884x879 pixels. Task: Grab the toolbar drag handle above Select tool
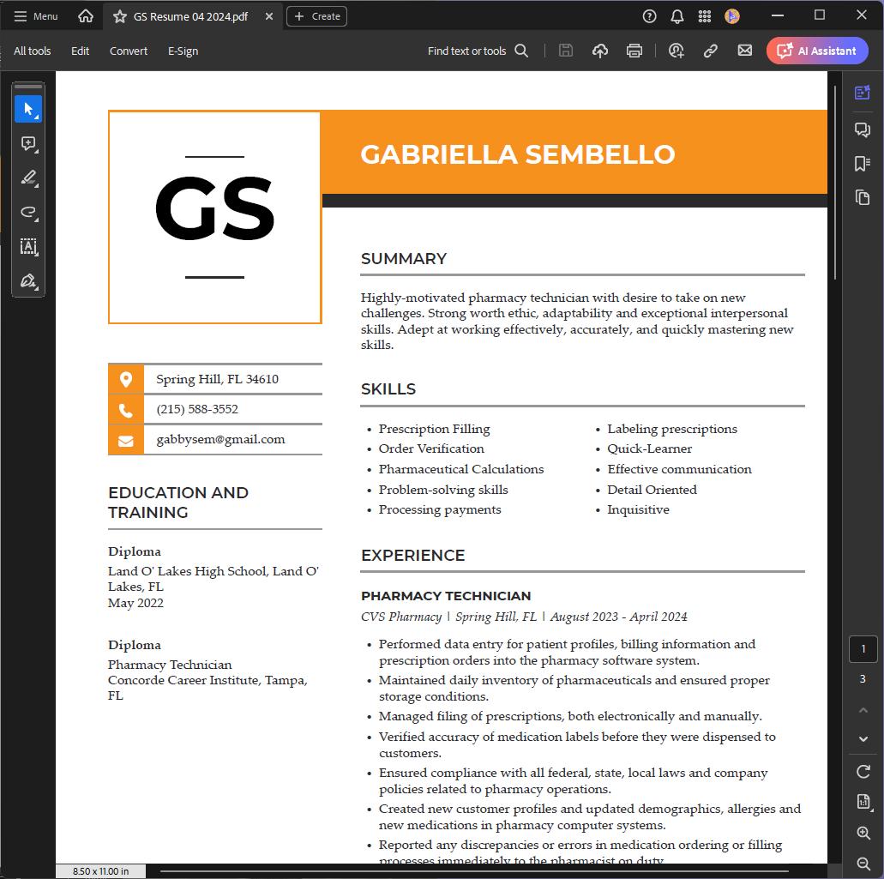click(x=28, y=87)
